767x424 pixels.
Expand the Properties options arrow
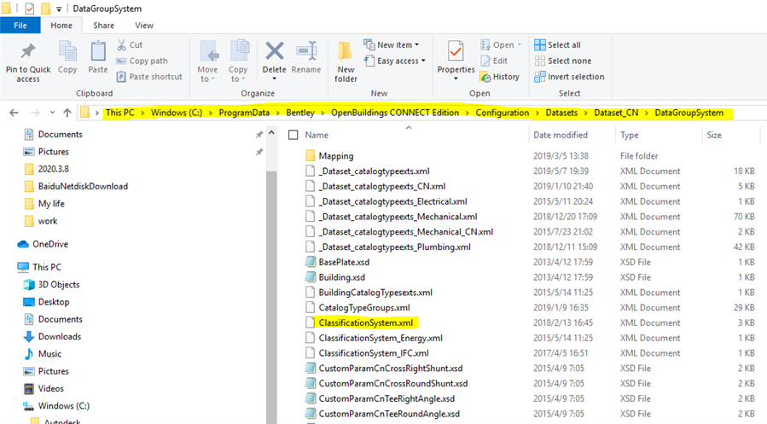(x=456, y=78)
